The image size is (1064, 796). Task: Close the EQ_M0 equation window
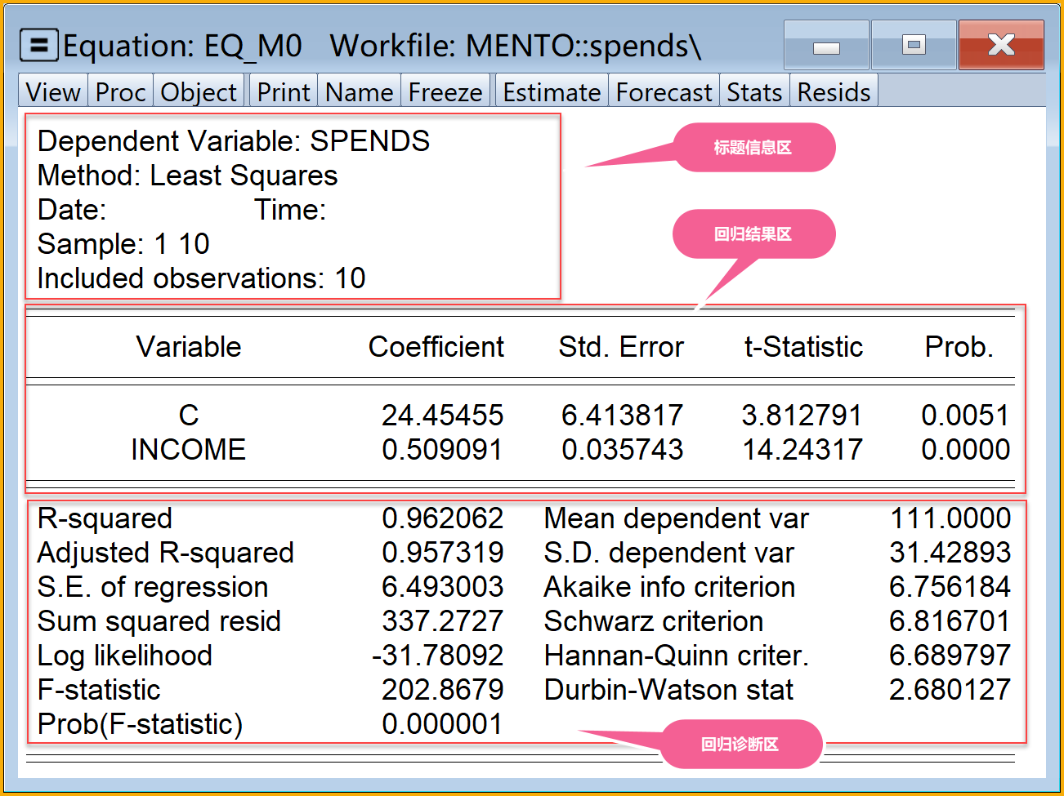click(1001, 46)
